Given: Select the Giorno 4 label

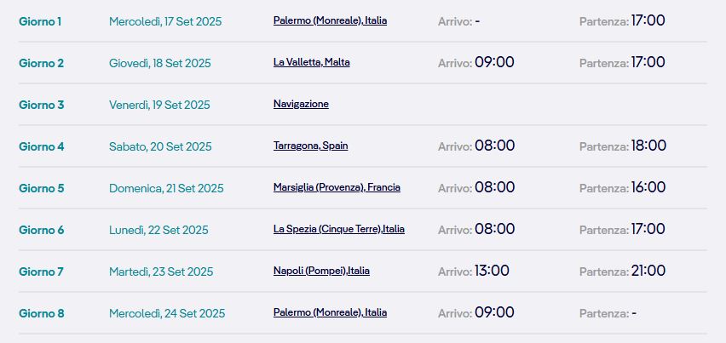Looking at the screenshot, I should 41,146.
